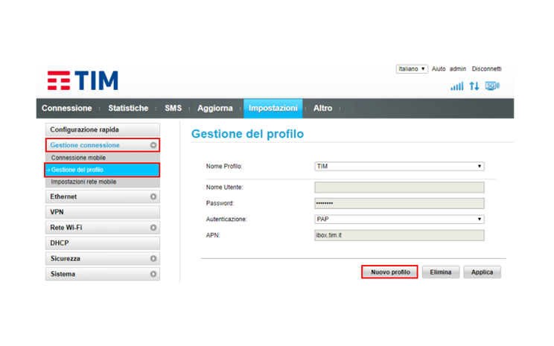
Task: Open the Autenticazione PAP dropdown
Action: [399, 220]
